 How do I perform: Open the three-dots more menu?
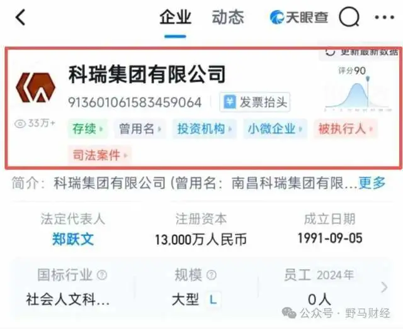pyautogui.click(x=384, y=17)
